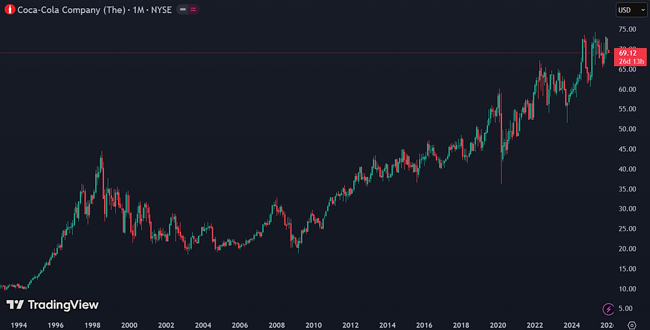Click the 2014 time axis label
650x330 pixels.
pyautogui.click(x=387, y=325)
